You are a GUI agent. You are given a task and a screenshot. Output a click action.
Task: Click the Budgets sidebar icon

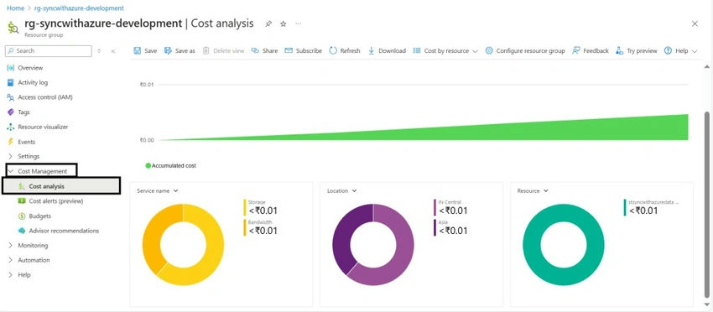click(x=22, y=216)
